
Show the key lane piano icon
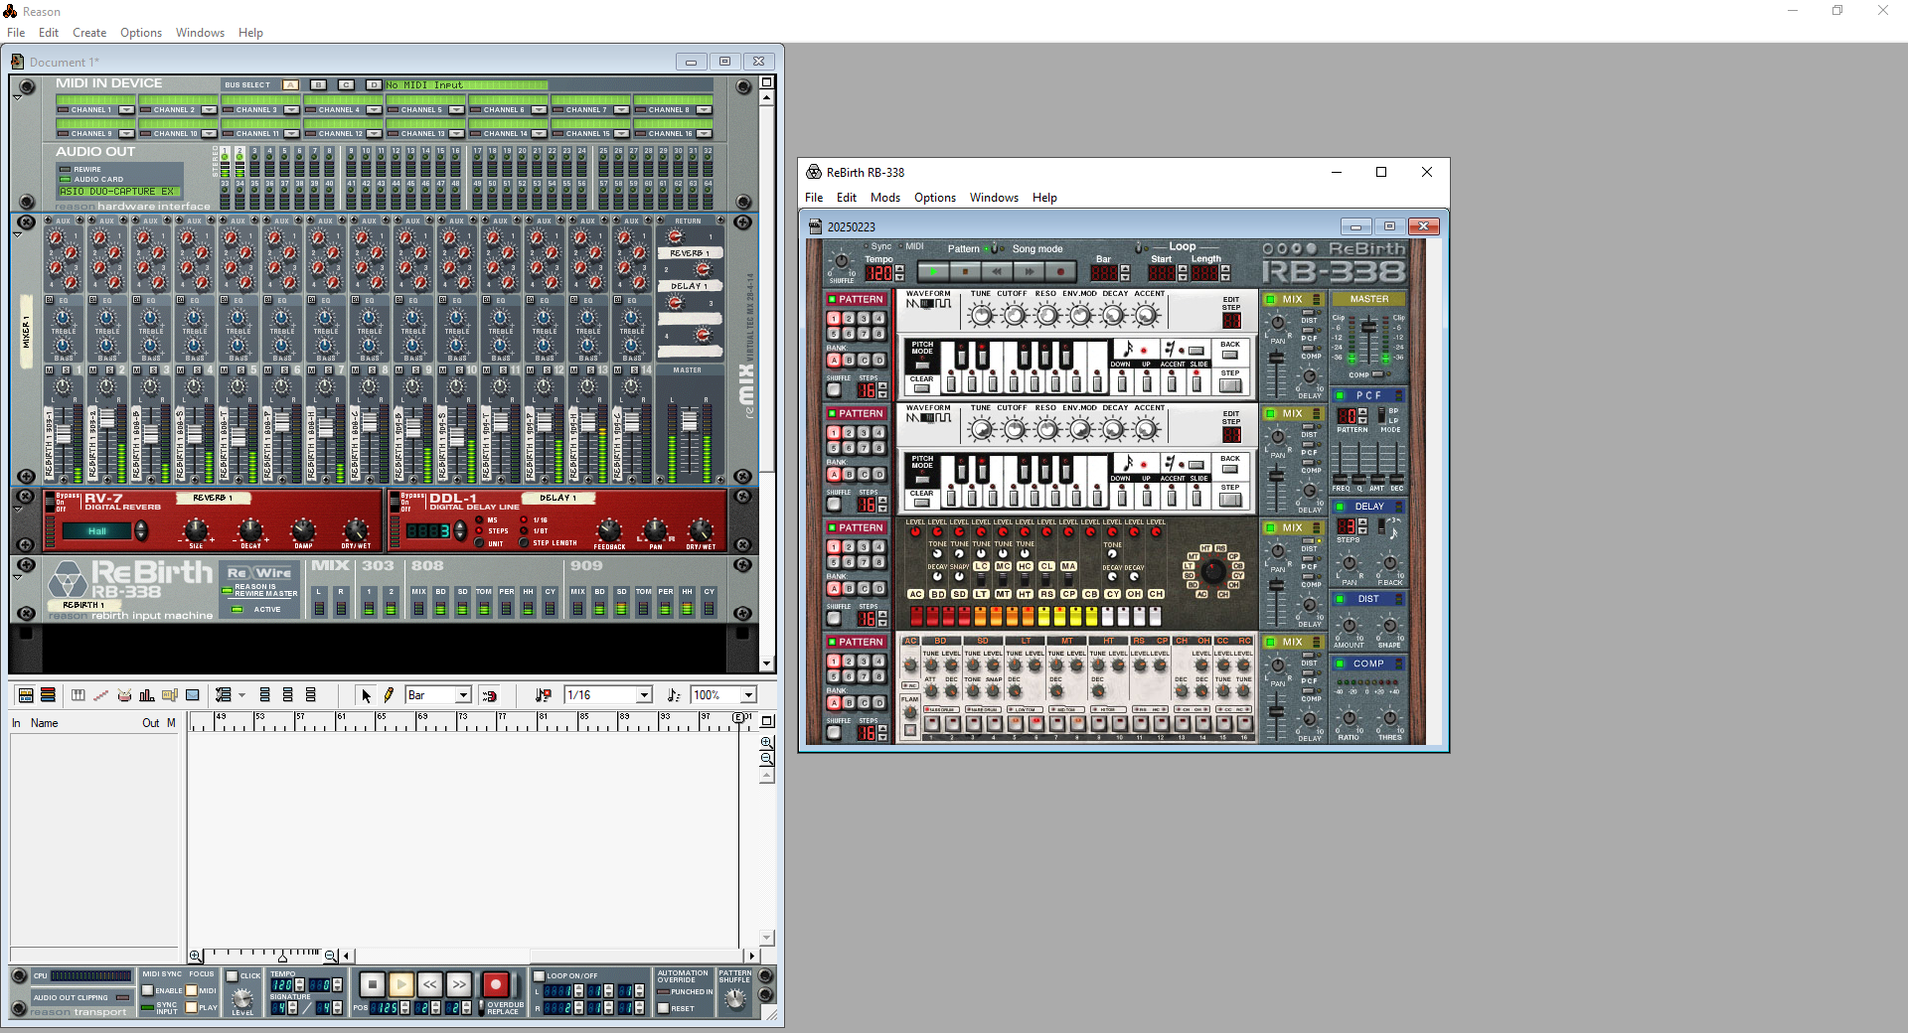pyautogui.click(x=79, y=695)
